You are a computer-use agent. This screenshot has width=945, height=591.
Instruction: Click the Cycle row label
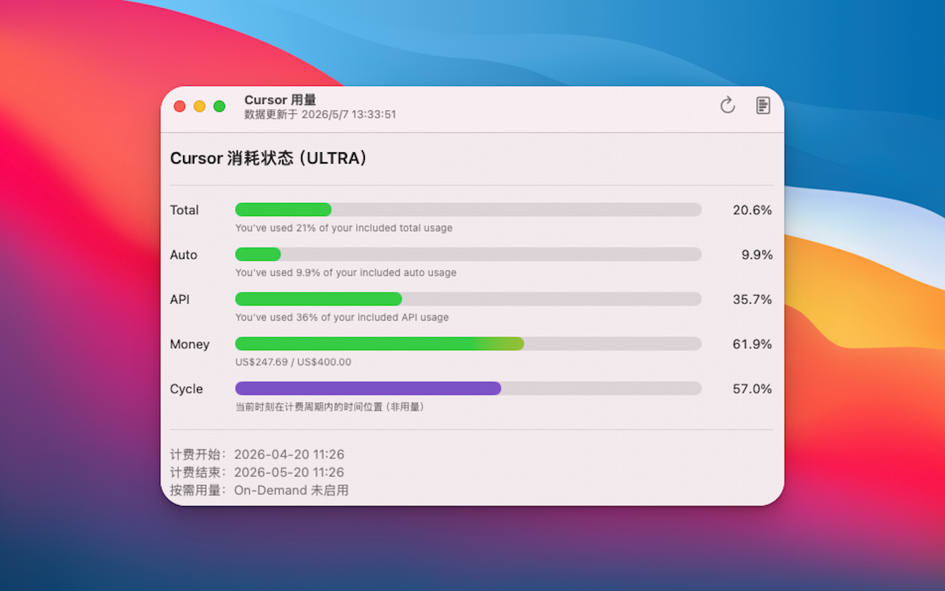click(x=186, y=389)
